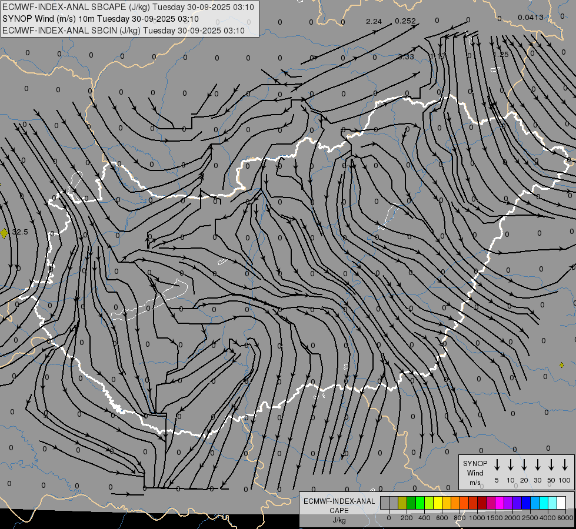Click the 0.0413 value on the map
The image size is (576, 529).
click(530, 18)
